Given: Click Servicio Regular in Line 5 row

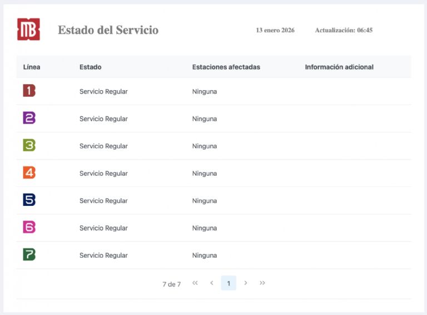Looking at the screenshot, I should (103, 201).
